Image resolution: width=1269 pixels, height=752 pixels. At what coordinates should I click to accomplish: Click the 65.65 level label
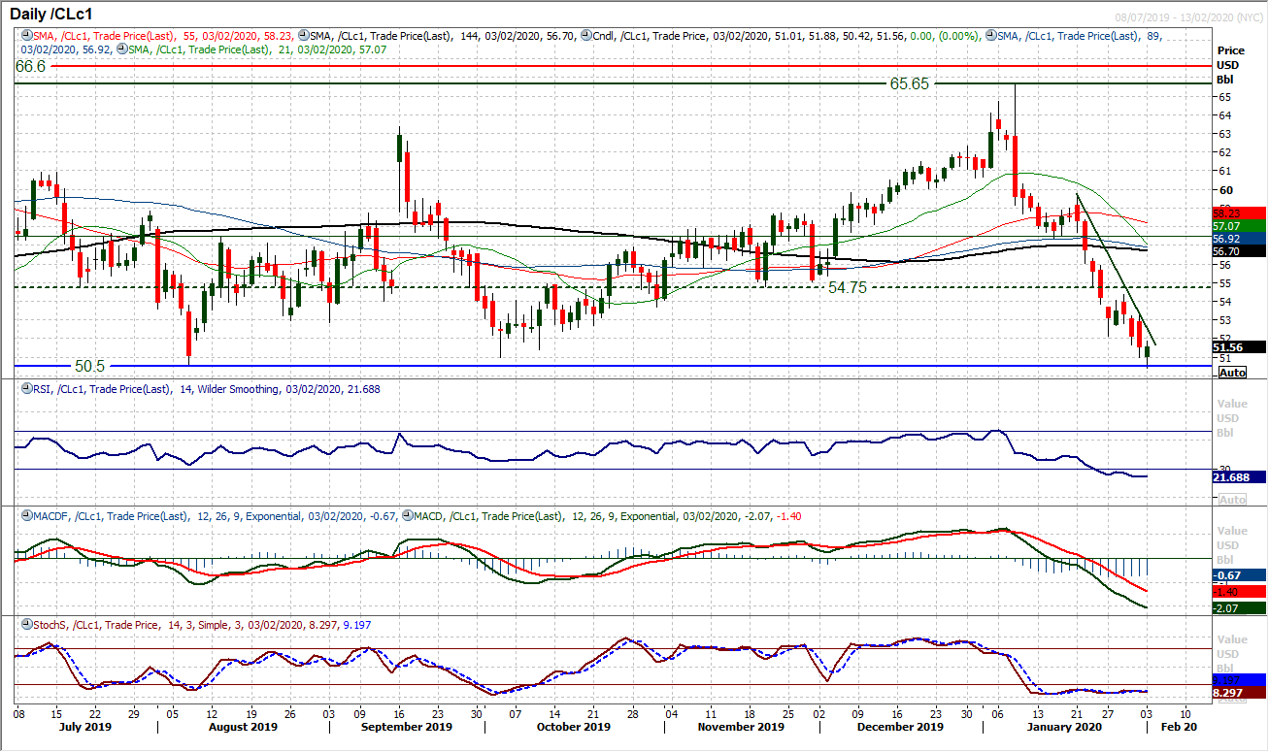coord(910,84)
